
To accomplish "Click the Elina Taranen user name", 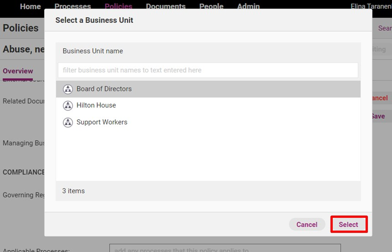I will coord(371,7).
